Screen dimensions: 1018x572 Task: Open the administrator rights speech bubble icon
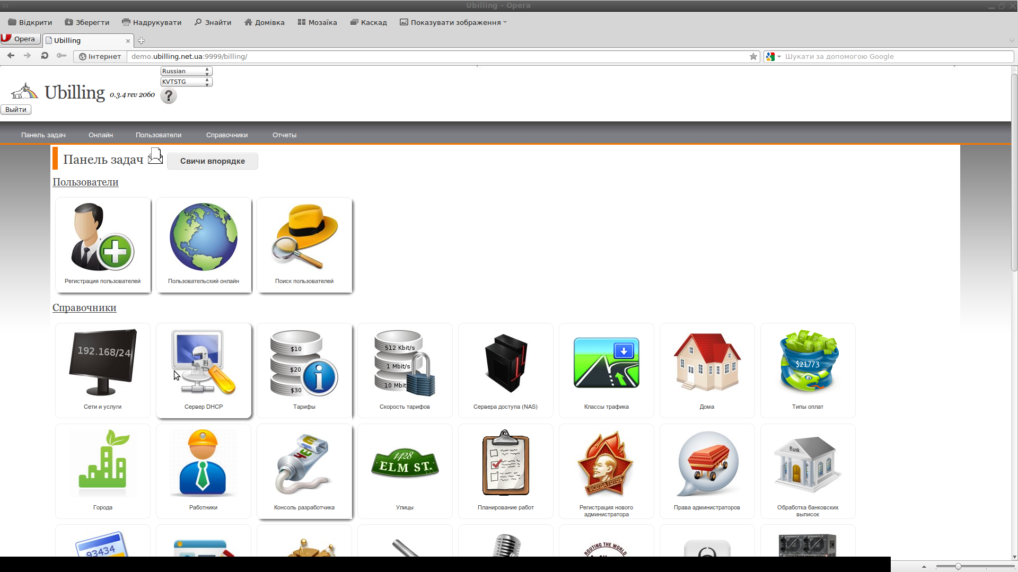(x=707, y=463)
